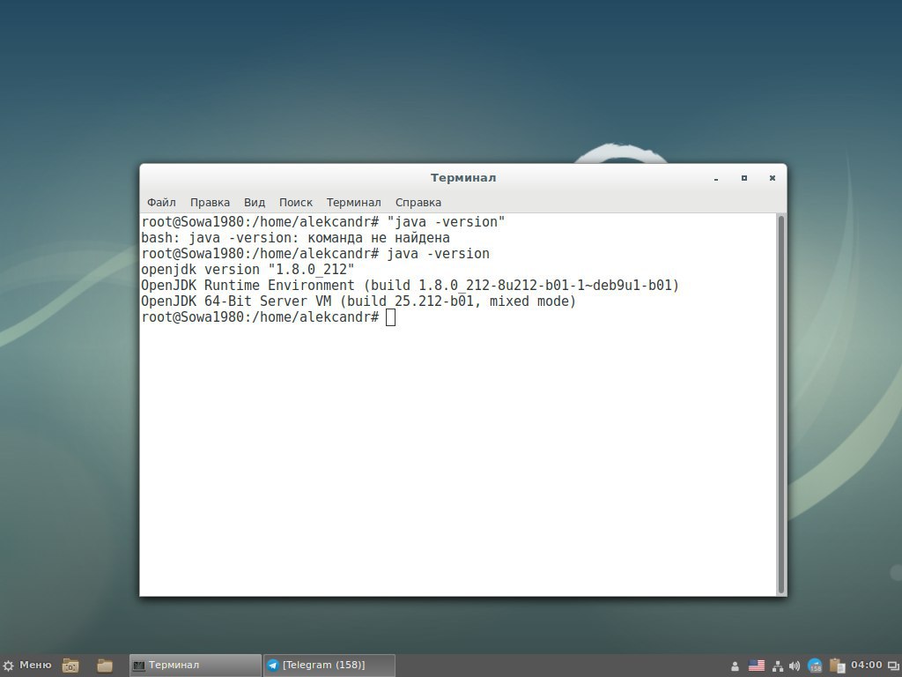Click the 'OpenJDK Runtime Environment' output line
Viewport: 902px width, 677px height.
(x=410, y=286)
